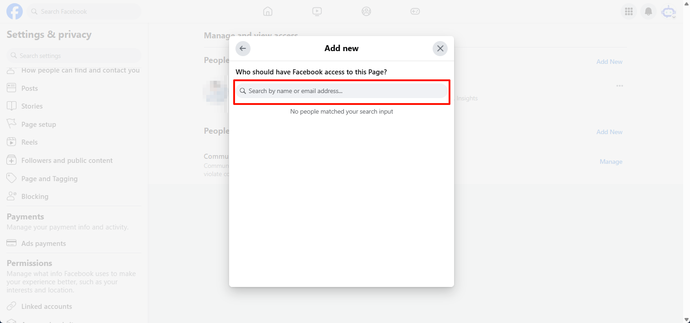
Task: Click the Posts icon in sidebar
Action: click(x=12, y=88)
